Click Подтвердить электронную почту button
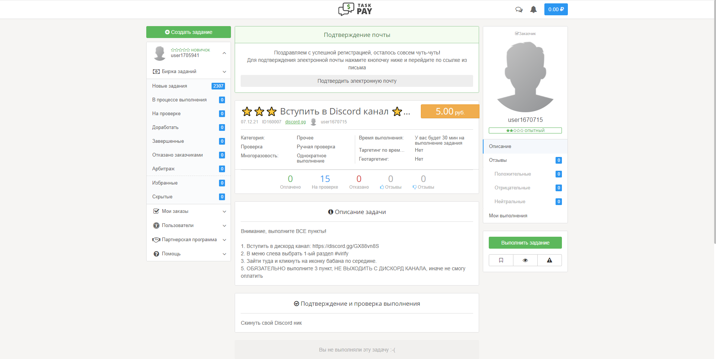Screen dimensions: 716x359 (357, 81)
